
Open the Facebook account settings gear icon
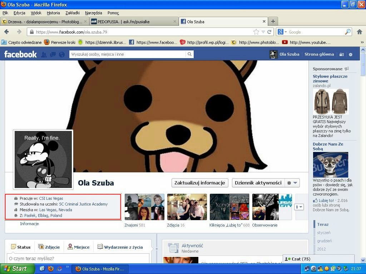[351, 55]
